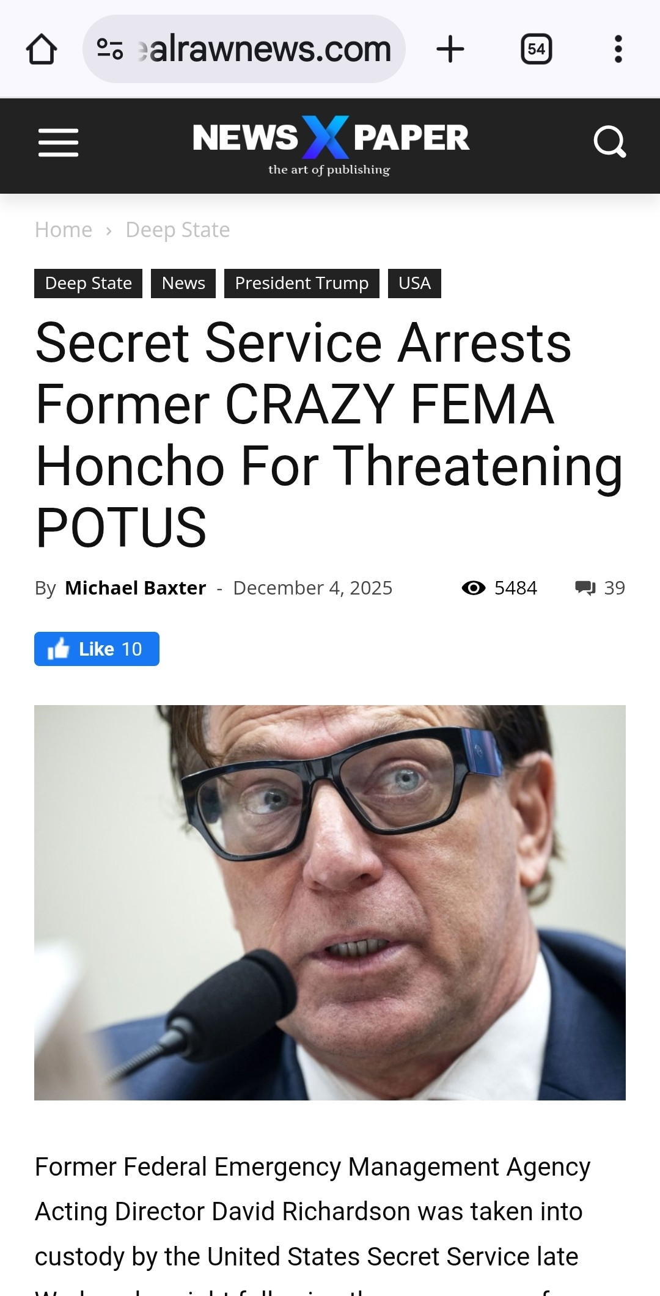Jump to comments via comment bubble icon
This screenshot has width=660, height=1296.
pos(585,588)
